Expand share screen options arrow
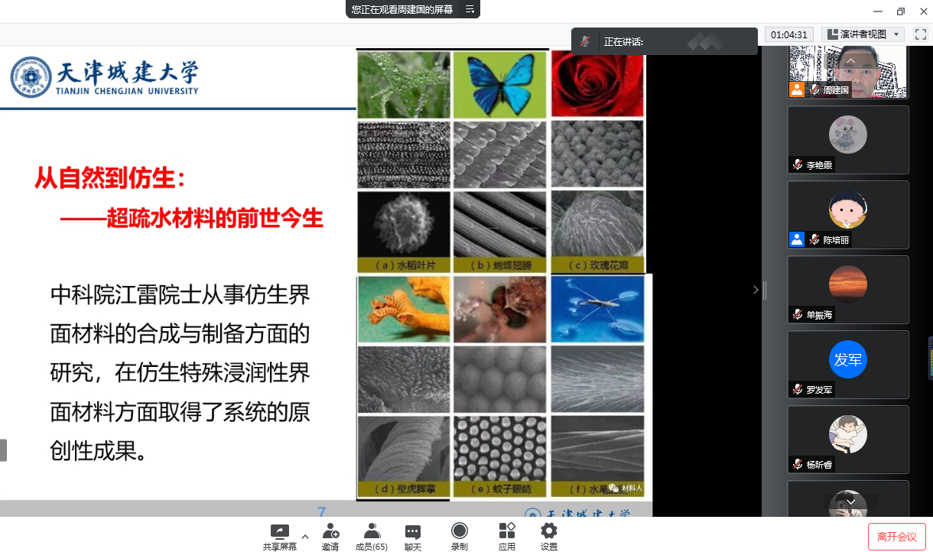The height and width of the screenshot is (552, 933). 305,536
